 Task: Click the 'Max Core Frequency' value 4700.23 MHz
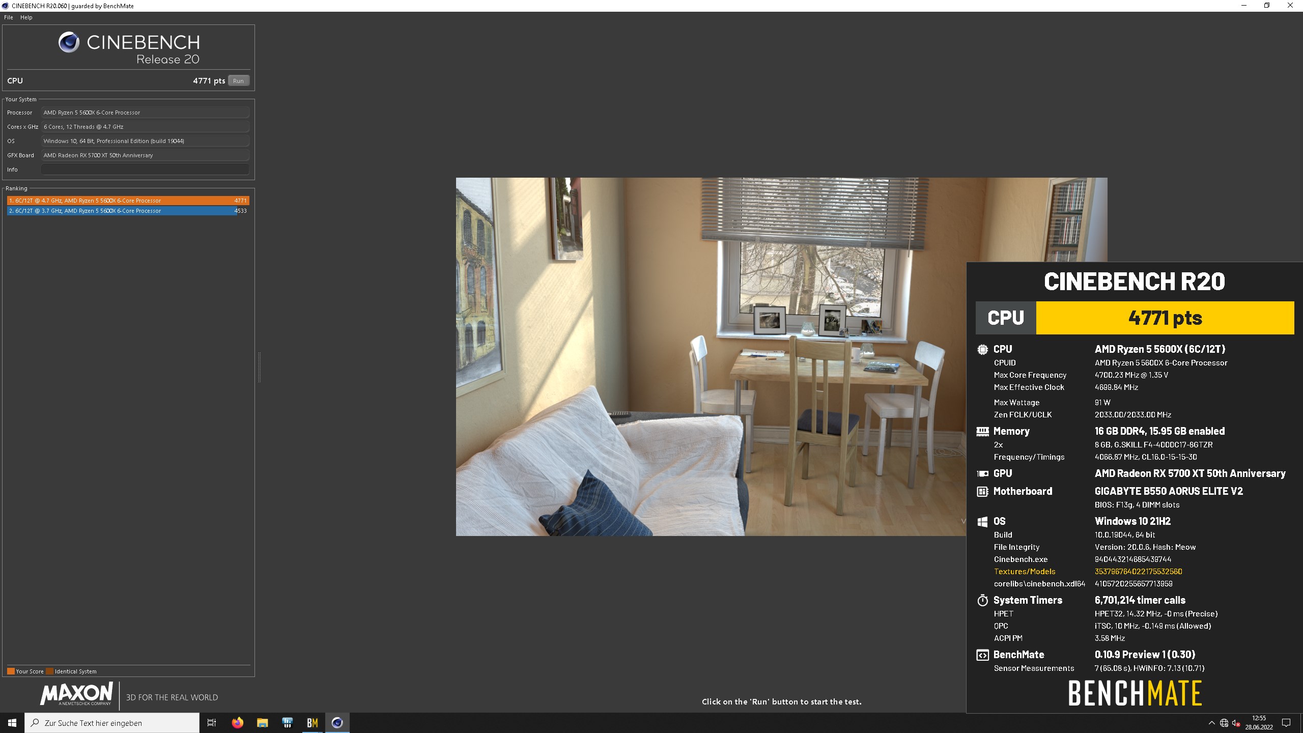pyautogui.click(x=1131, y=375)
